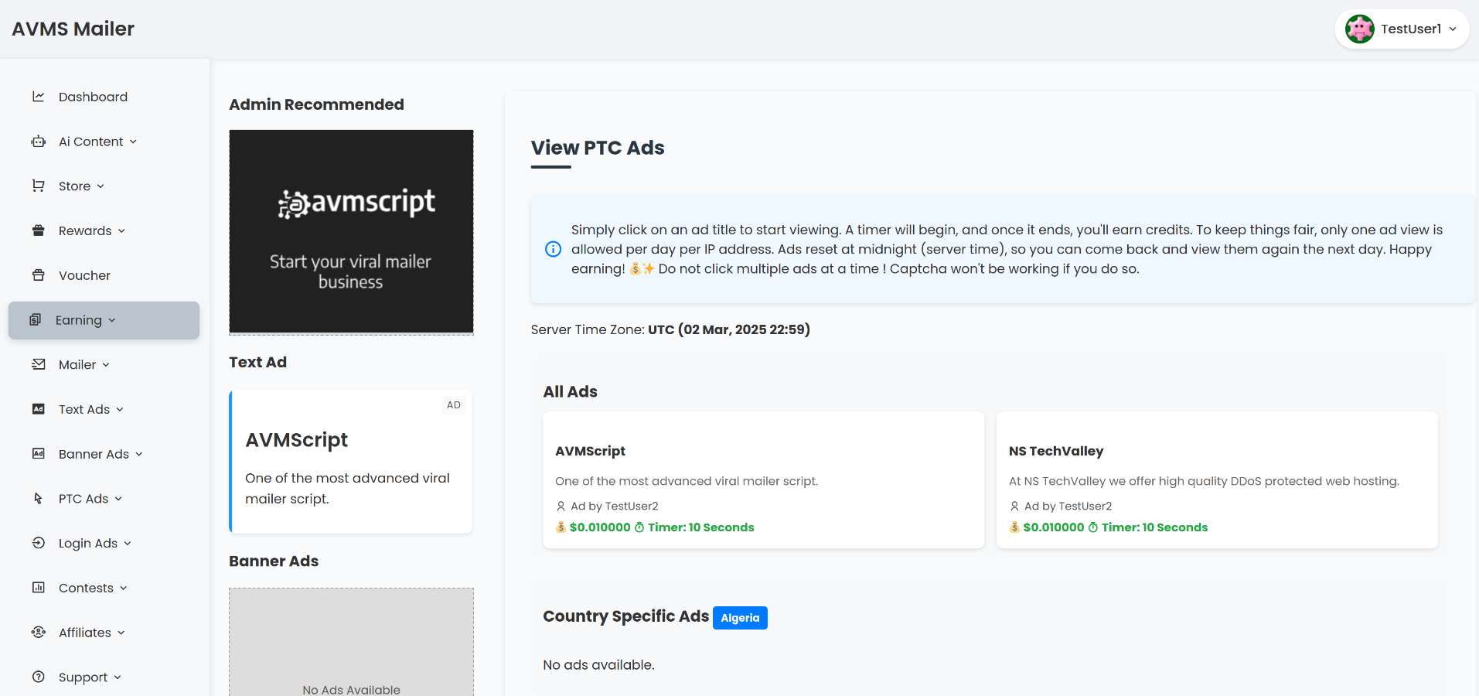
Task: Click the Mailer envelope icon
Action: [39, 364]
